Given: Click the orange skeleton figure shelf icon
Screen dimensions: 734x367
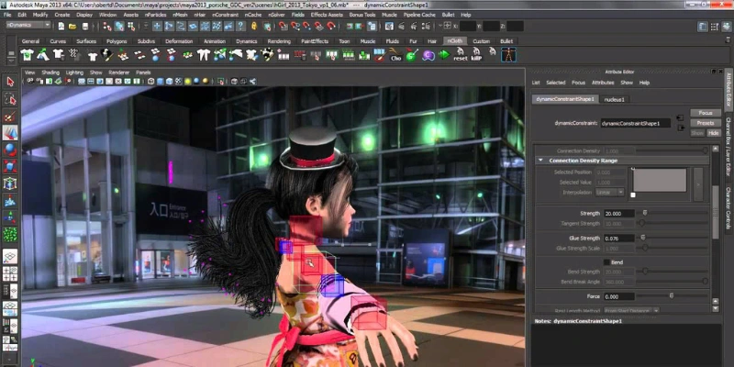Looking at the screenshot, I should (x=508, y=55).
